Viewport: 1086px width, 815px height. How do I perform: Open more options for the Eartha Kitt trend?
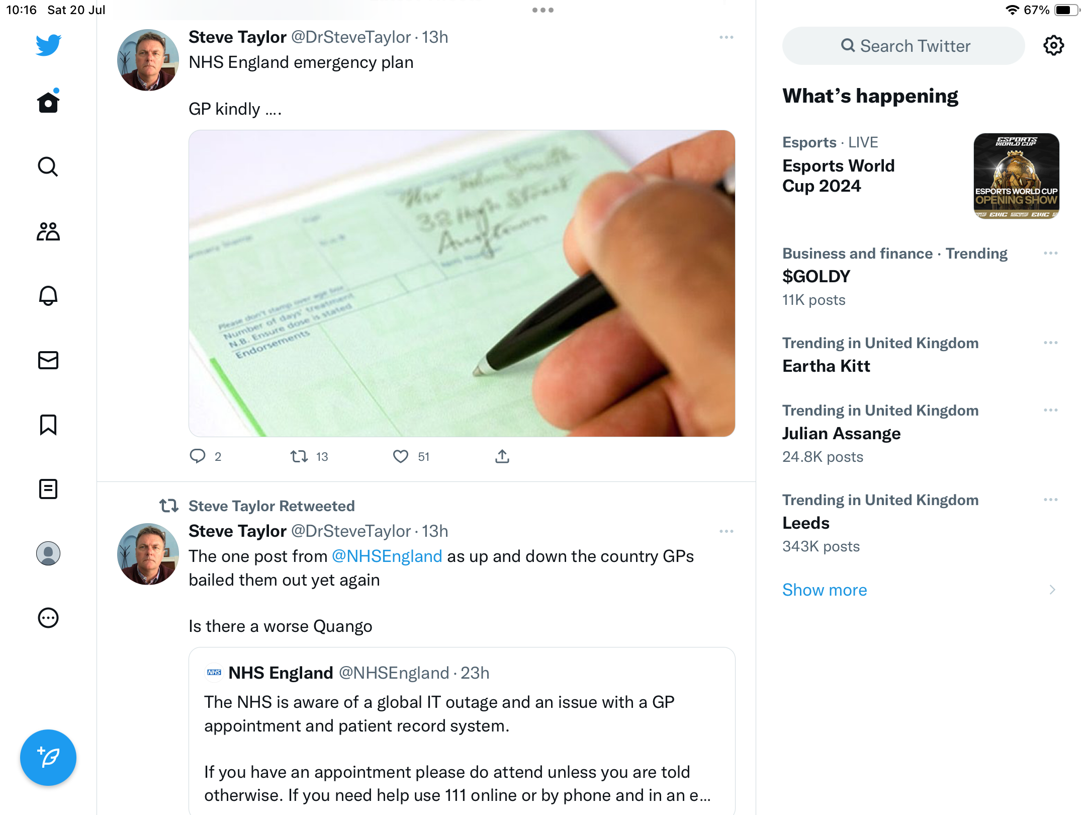point(1051,343)
